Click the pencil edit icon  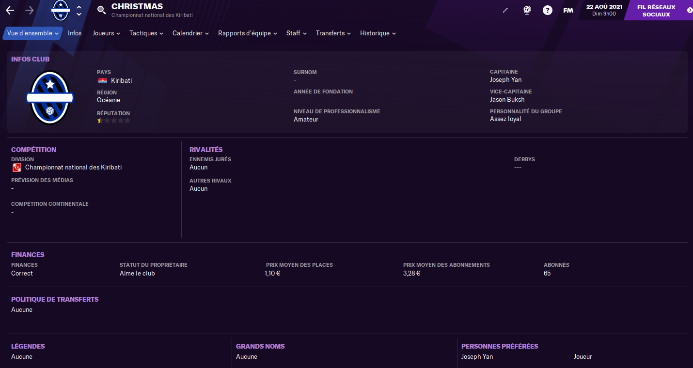(505, 10)
